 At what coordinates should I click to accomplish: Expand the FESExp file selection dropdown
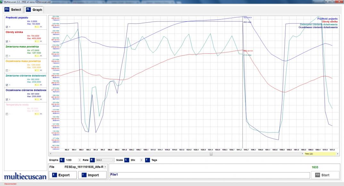105,167
